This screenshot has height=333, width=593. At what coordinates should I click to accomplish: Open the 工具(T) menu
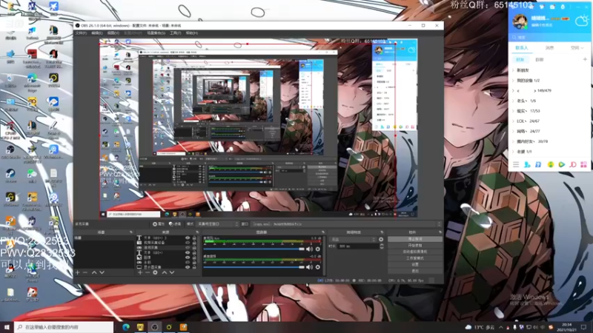pos(175,33)
